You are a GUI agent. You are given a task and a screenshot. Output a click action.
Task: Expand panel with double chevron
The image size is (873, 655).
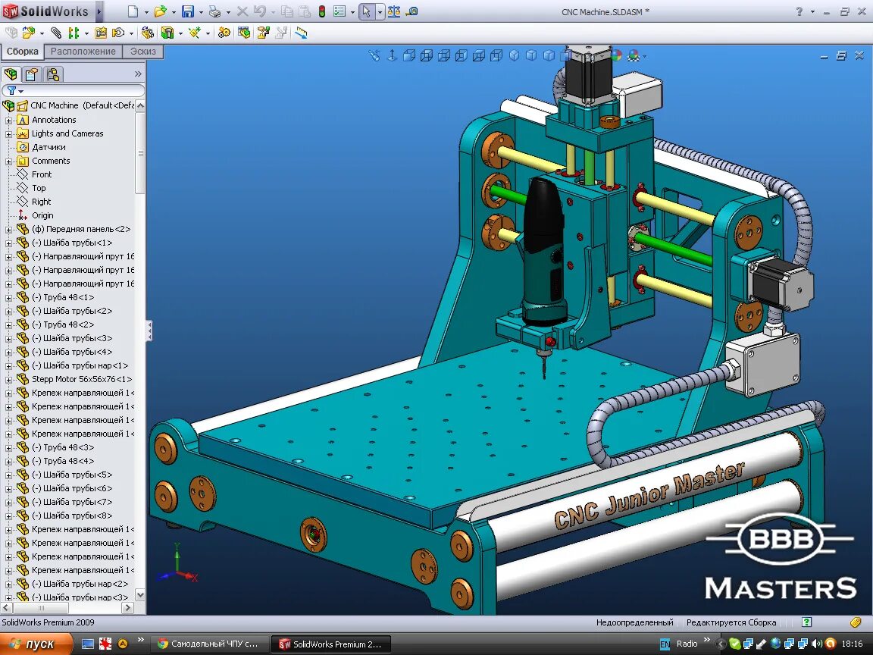click(138, 74)
